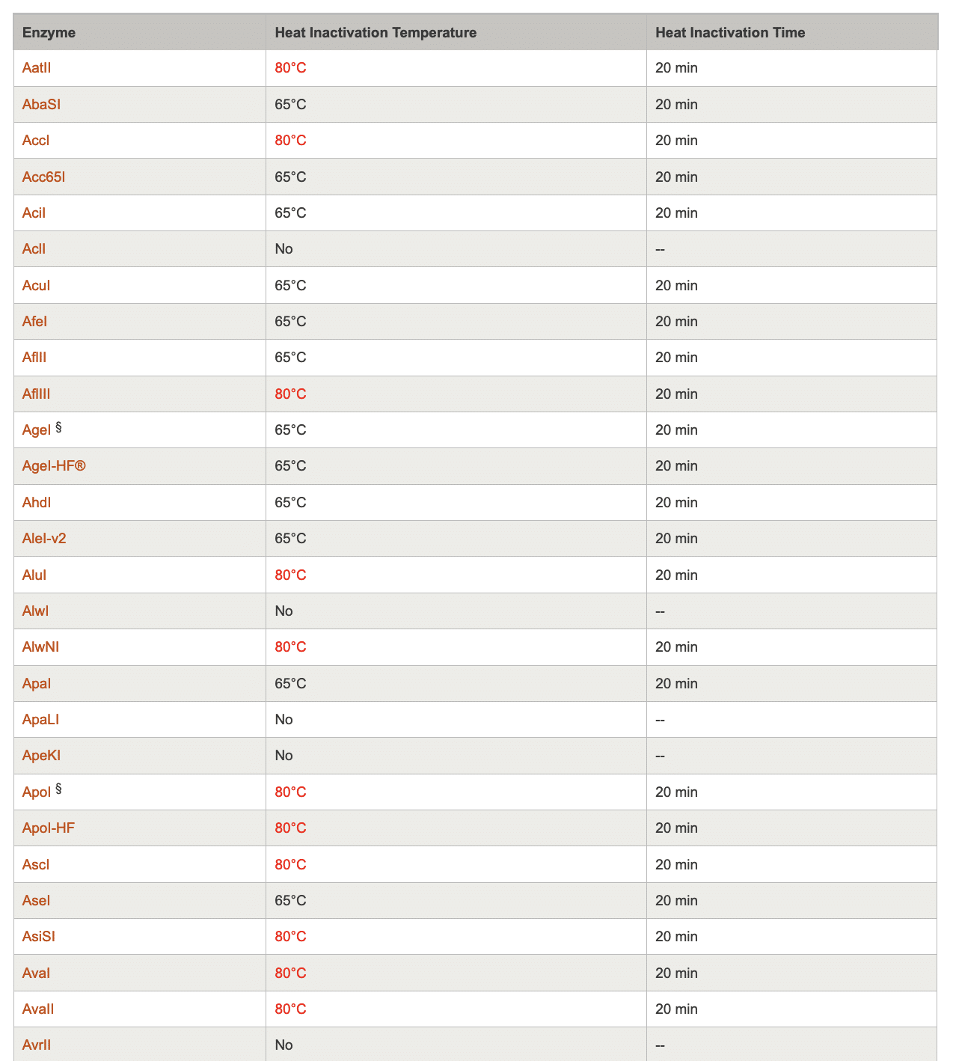Open the AsiSI enzyme page
This screenshot has width=953, height=1061.
pyautogui.click(x=39, y=937)
